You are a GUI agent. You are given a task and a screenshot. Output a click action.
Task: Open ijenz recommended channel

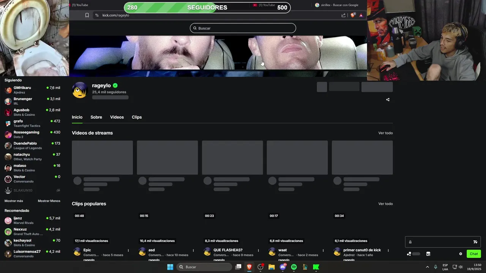32,220
